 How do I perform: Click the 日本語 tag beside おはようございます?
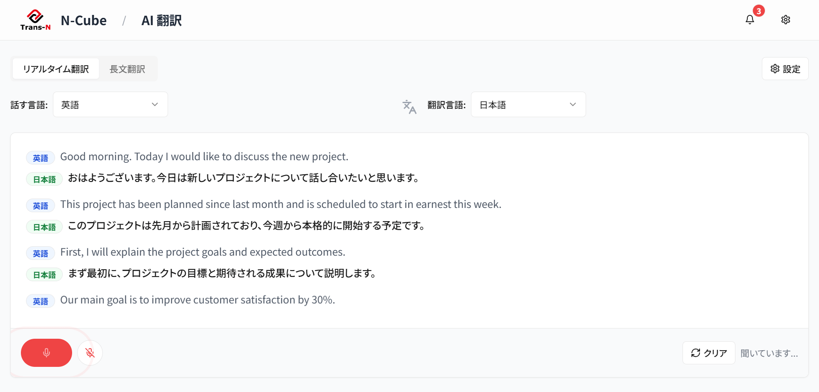(x=44, y=179)
